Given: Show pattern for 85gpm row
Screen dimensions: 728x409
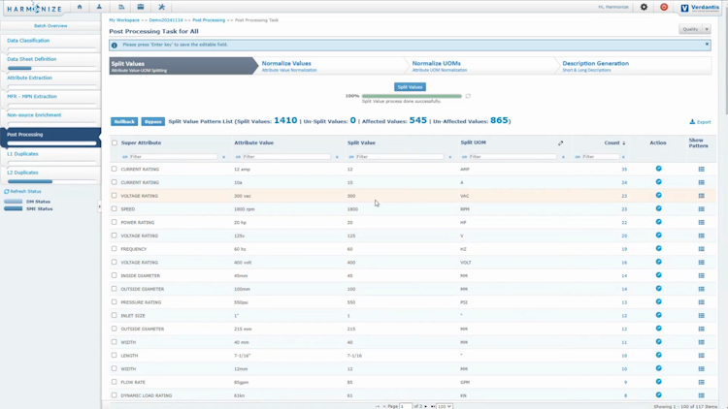Looking at the screenshot, I should tap(701, 382).
